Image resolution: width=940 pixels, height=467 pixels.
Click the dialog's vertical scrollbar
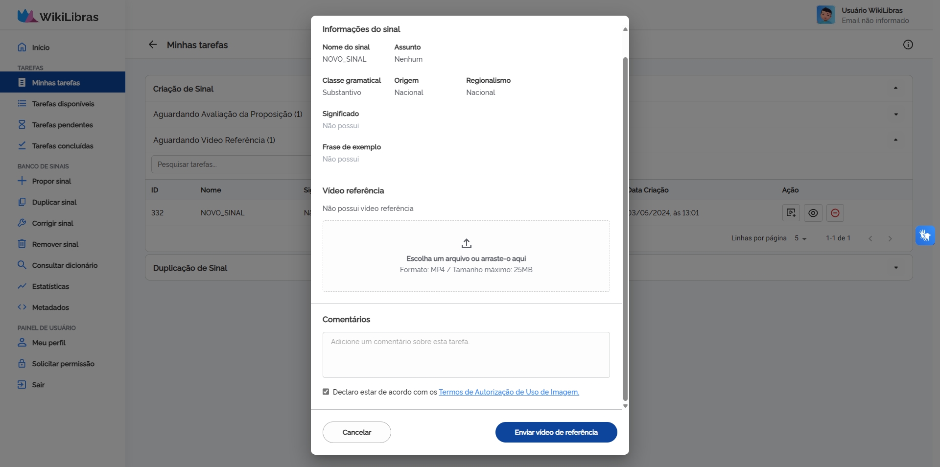click(x=625, y=229)
